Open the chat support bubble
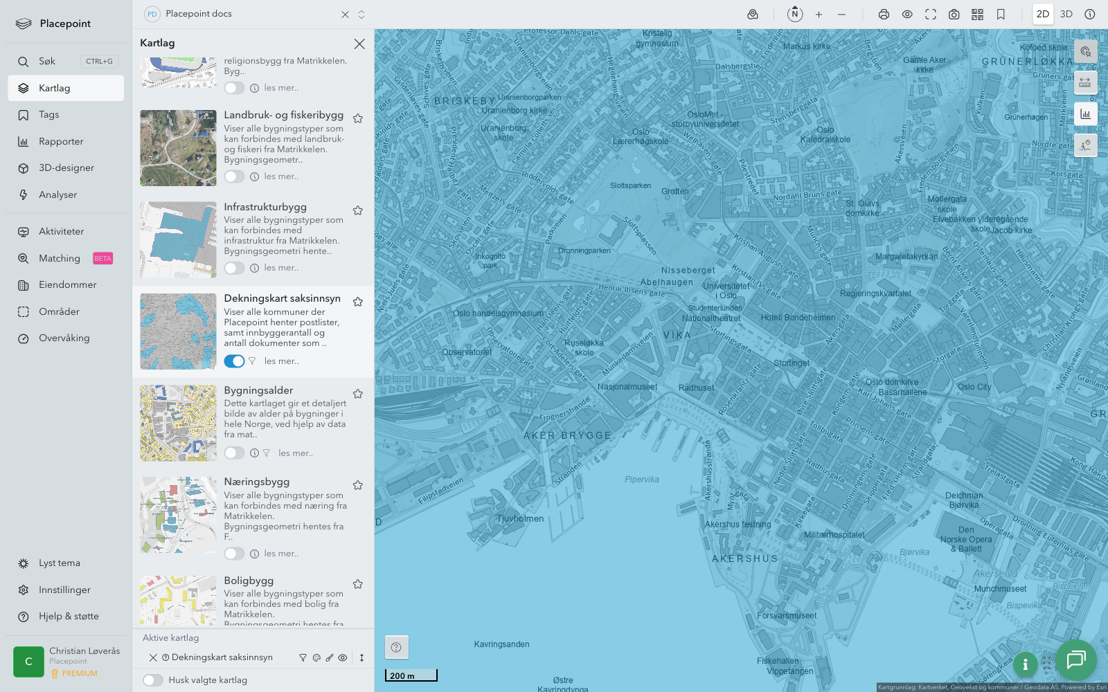Viewport: 1108px width, 692px height. click(1075, 659)
